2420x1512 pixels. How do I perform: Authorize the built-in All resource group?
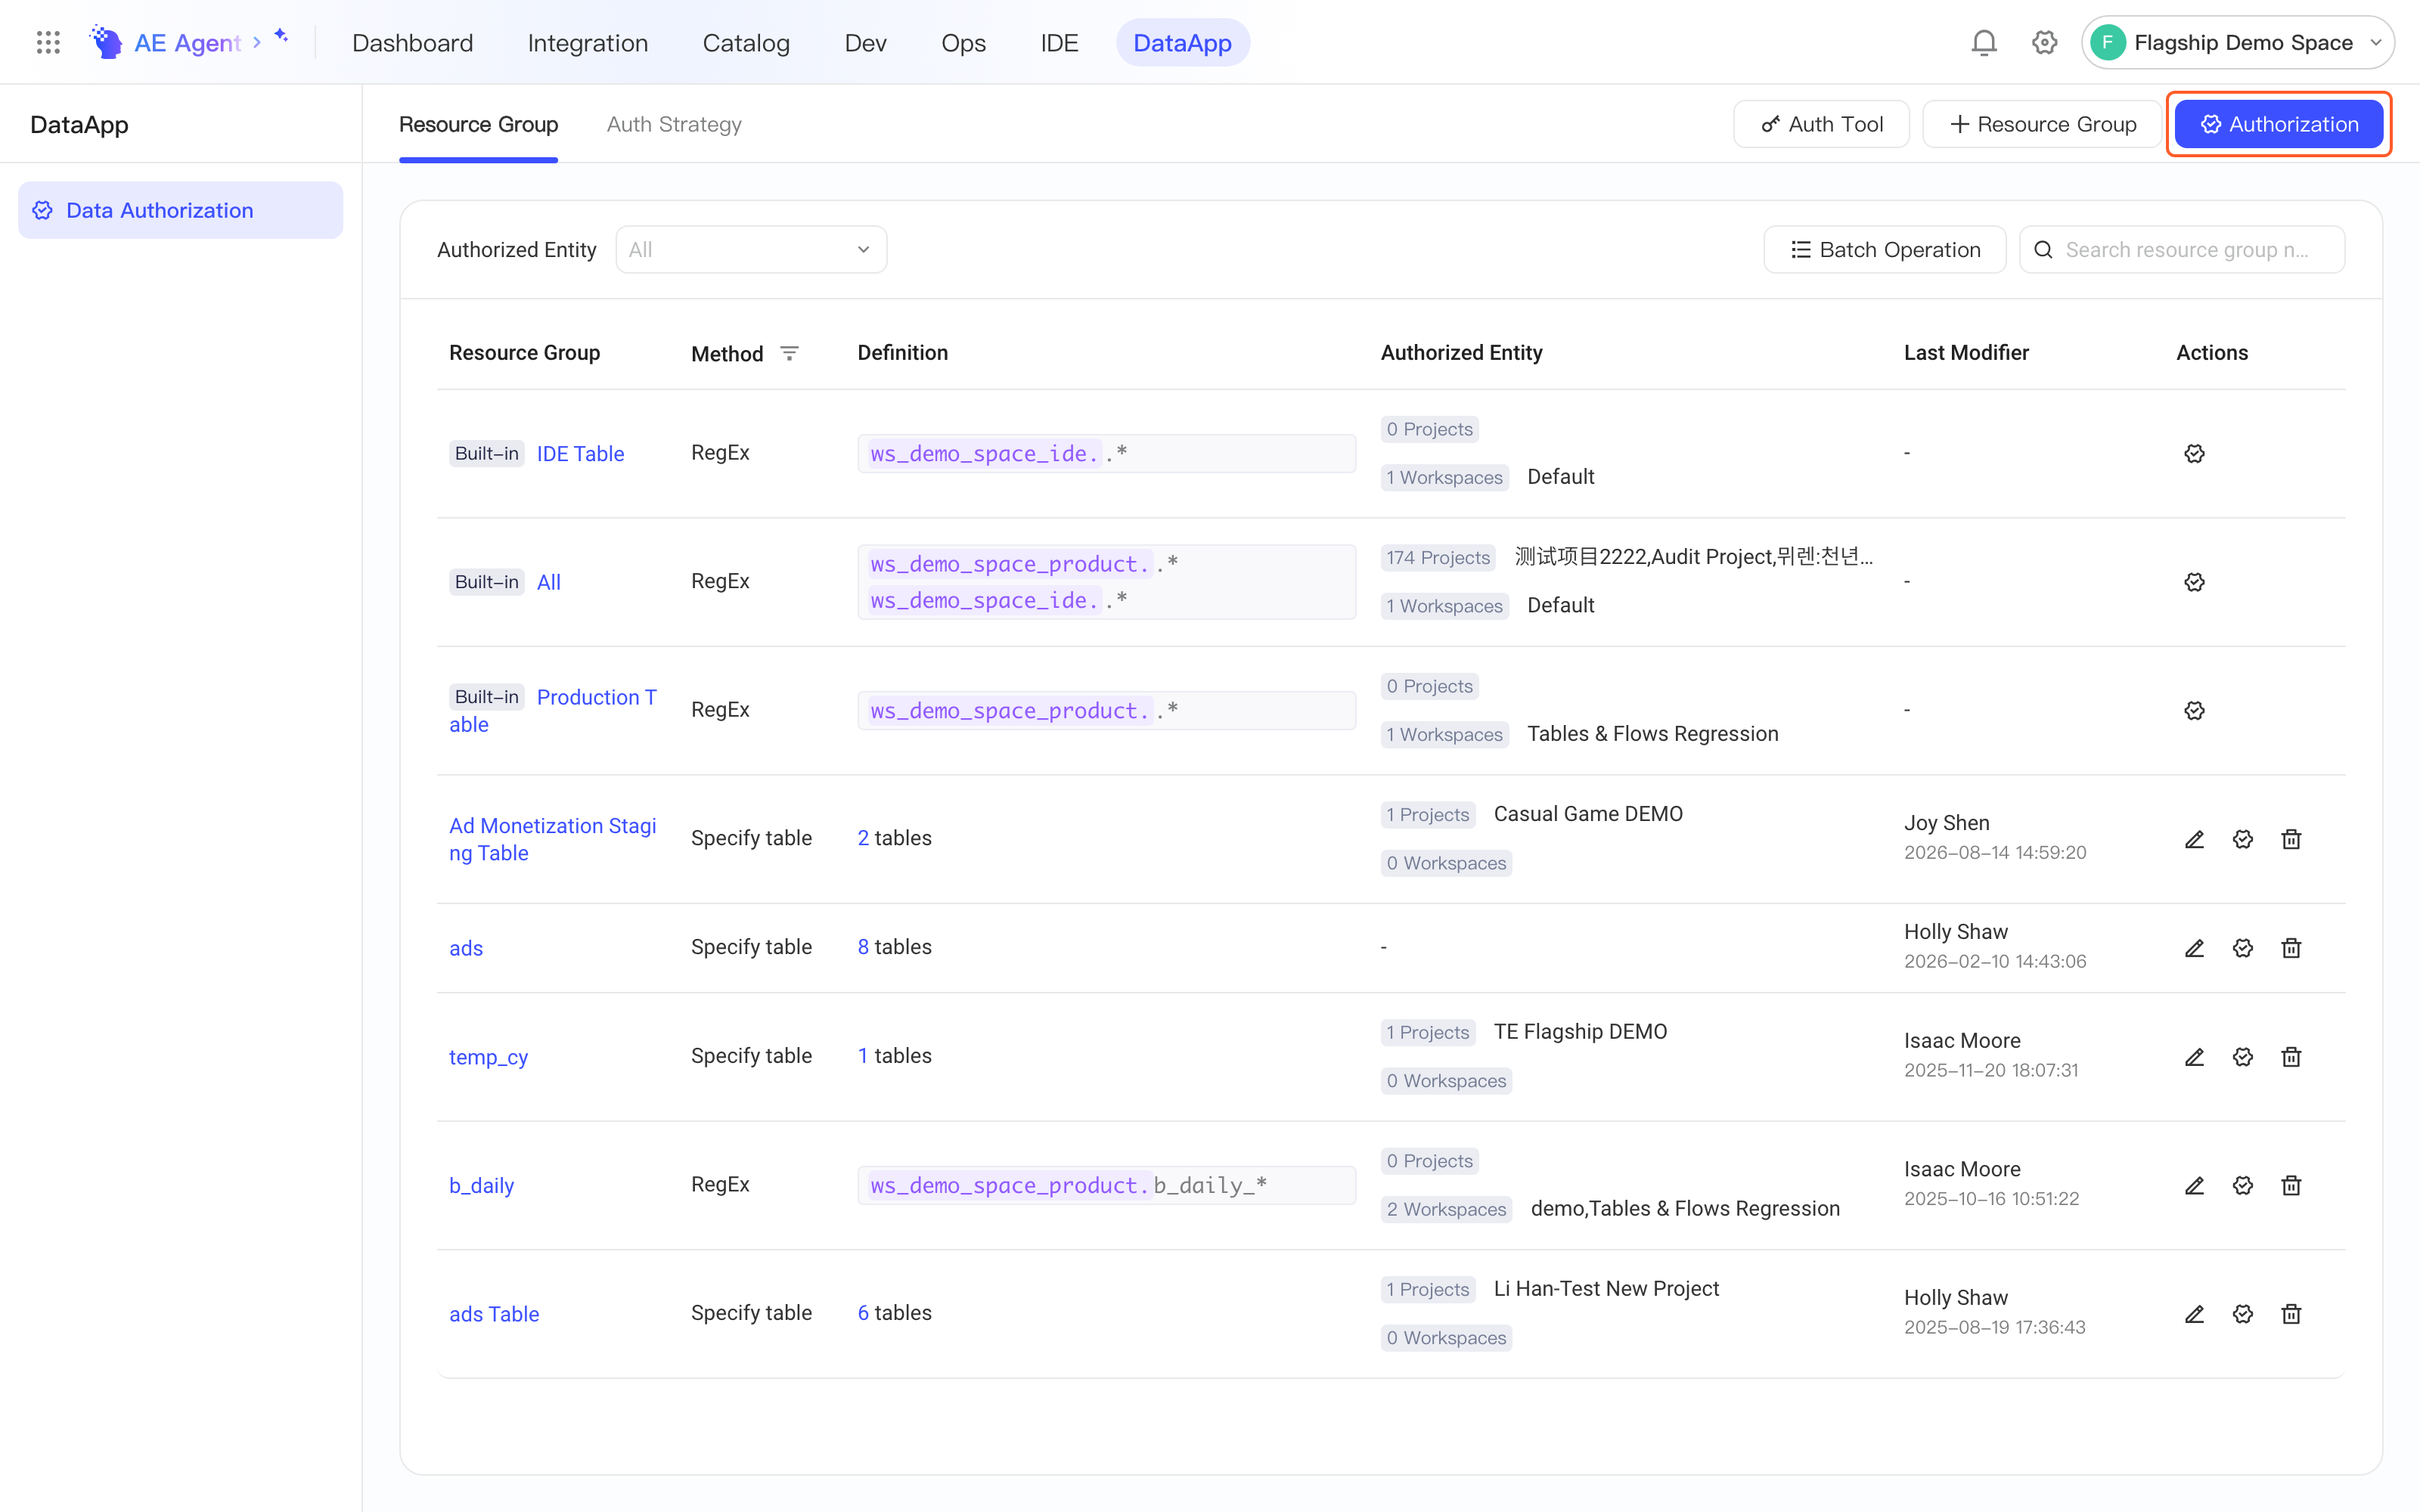point(2194,582)
